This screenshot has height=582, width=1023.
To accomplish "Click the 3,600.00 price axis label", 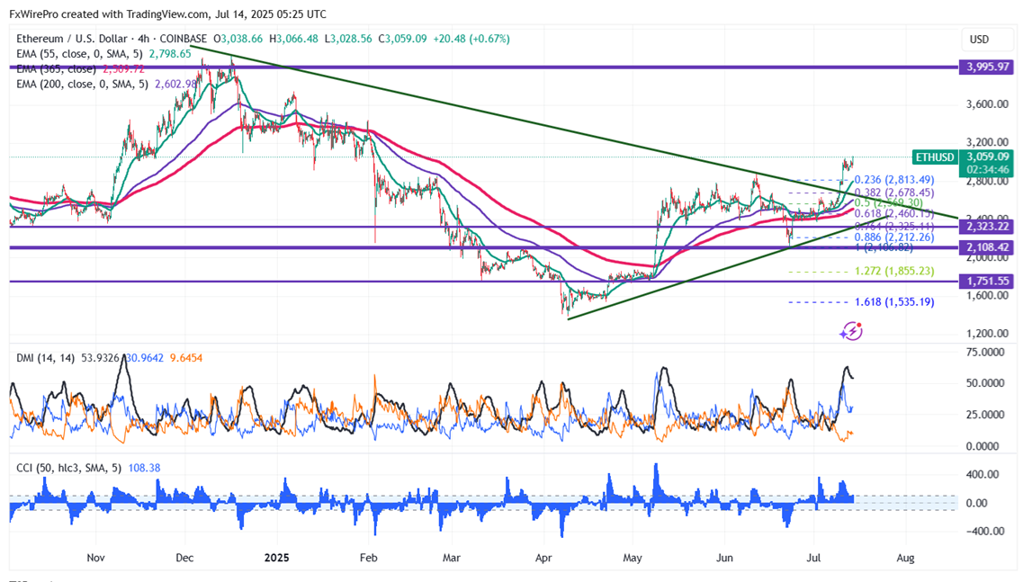I will coord(986,104).
